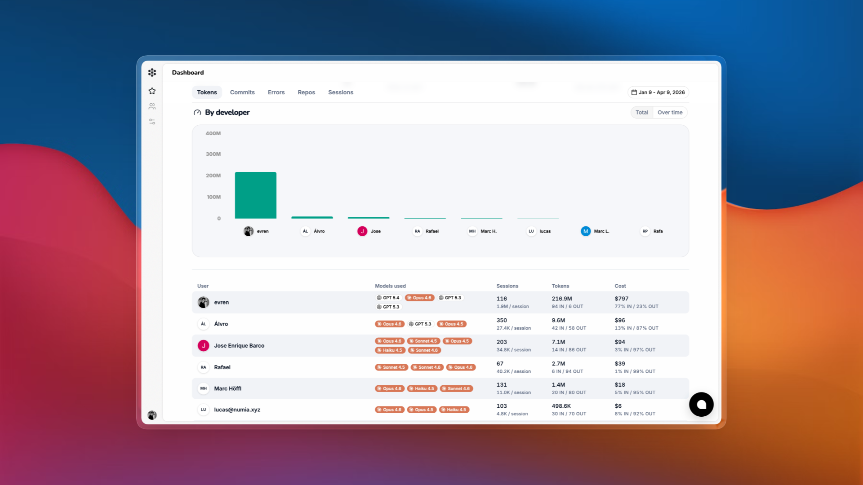
Task: Click the app logo icon in sidebar
Action: pyautogui.click(x=152, y=72)
